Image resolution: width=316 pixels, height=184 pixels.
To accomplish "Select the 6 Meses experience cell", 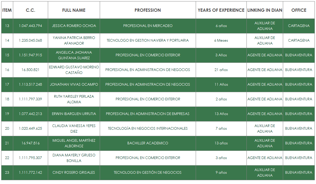I will tap(221, 40).
